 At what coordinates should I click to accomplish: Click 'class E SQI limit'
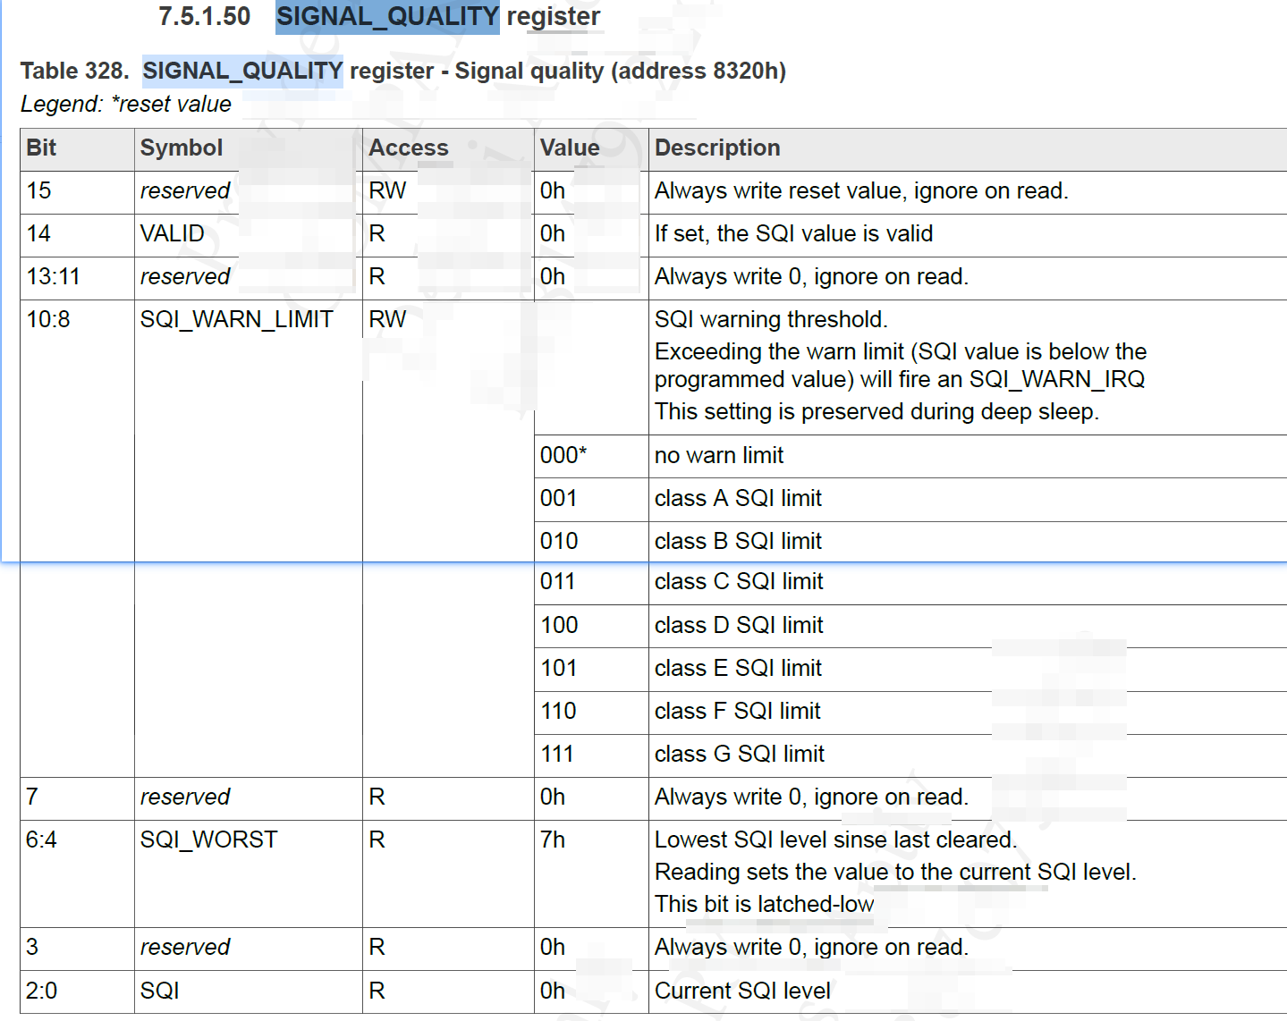[738, 668]
